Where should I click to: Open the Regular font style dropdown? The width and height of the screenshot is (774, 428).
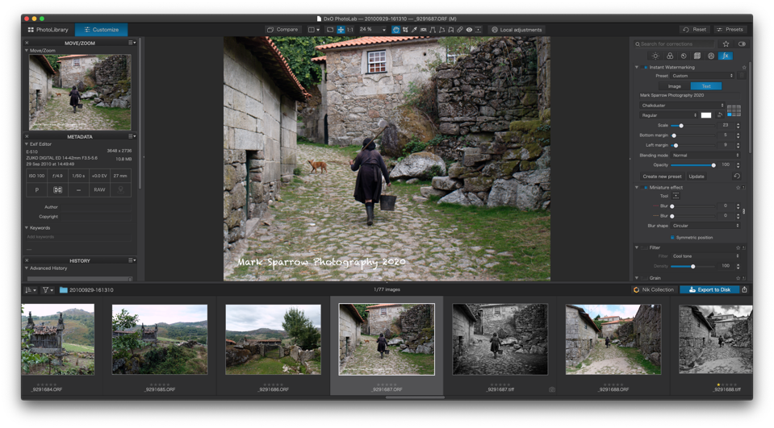[668, 115]
